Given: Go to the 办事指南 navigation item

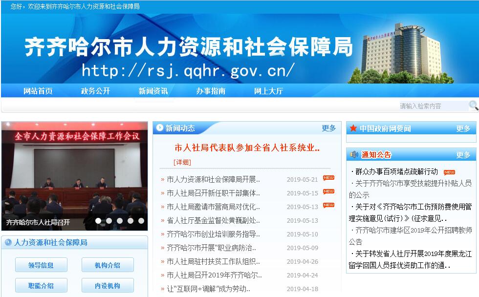Looking at the screenshot, I should click(x=211, y=91).
